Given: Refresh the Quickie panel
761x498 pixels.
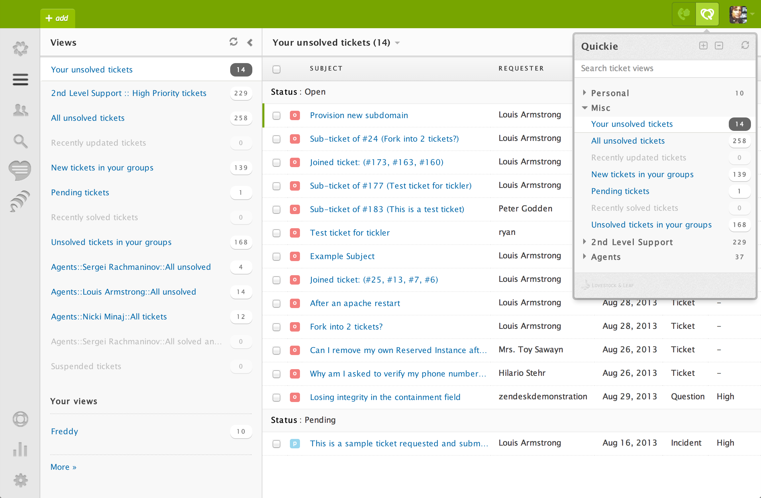Looking at the screenshot, I should click(x=745, y=45).
